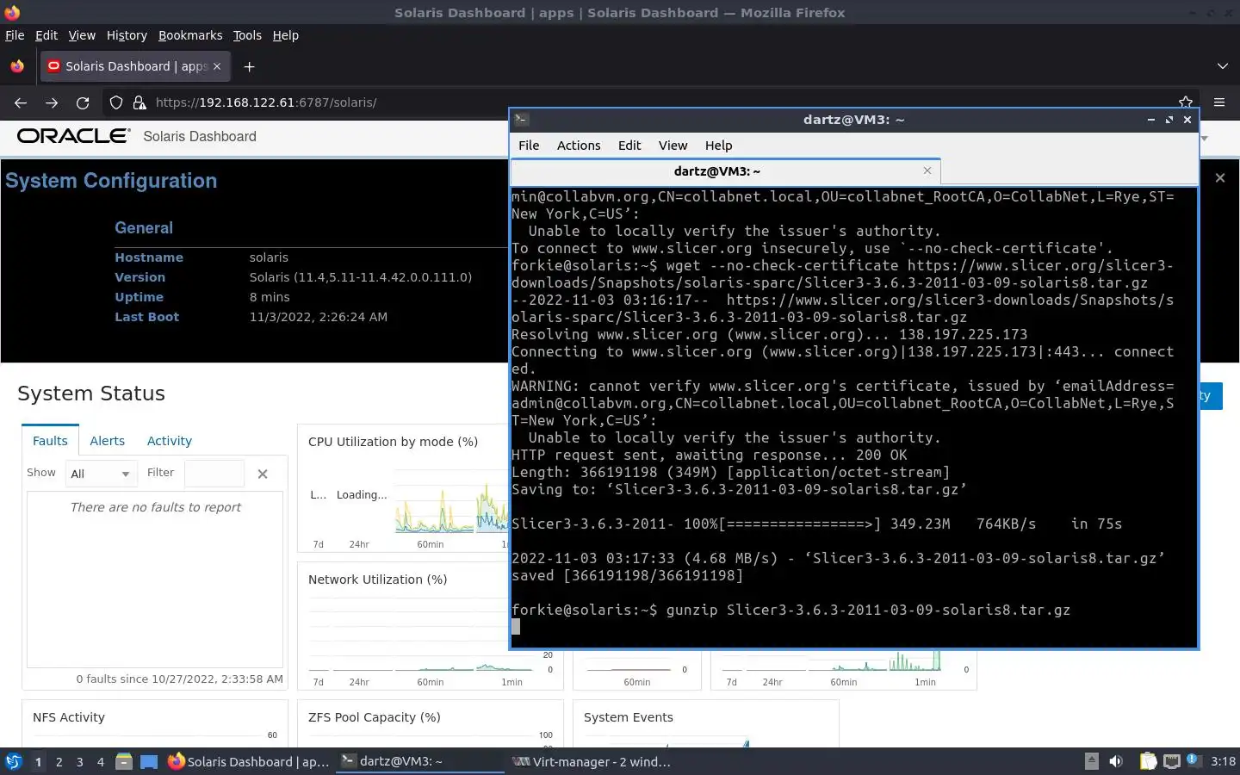Open the file manager from taskbar
The image size is (1240, 775).
124,761
